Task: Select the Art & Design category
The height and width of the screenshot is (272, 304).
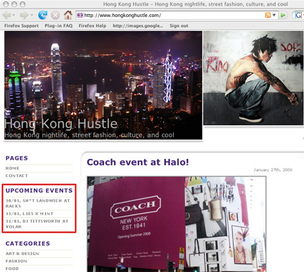Action: [x=23, y=254]
